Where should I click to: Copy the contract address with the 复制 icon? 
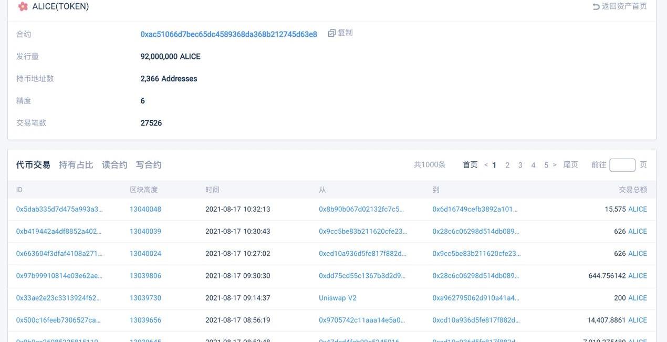340,33
